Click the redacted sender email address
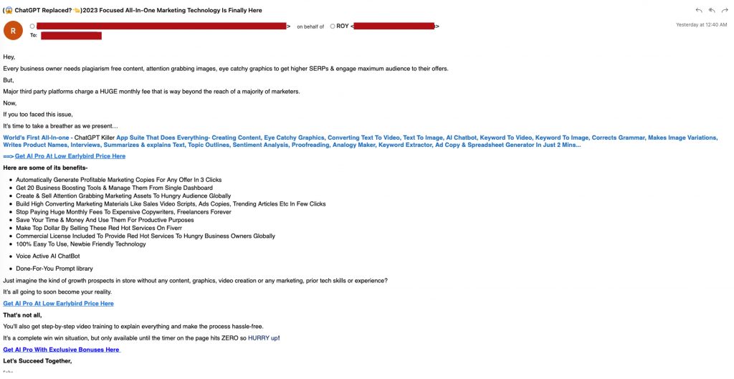The width and height of the screenshot is (734, 379). click(x=161, y=26)
